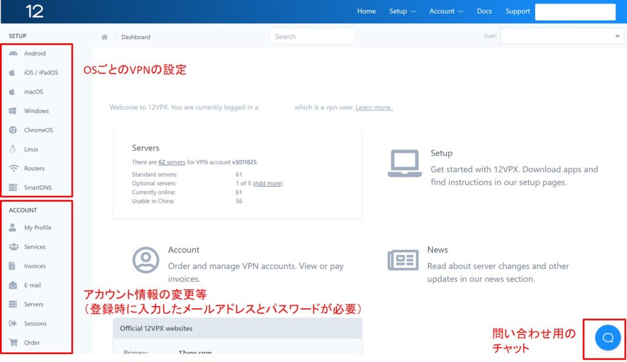View Invoices from the Account sidebar
The height and width of the screenshot is (362, 627).
tap(37, 265)
